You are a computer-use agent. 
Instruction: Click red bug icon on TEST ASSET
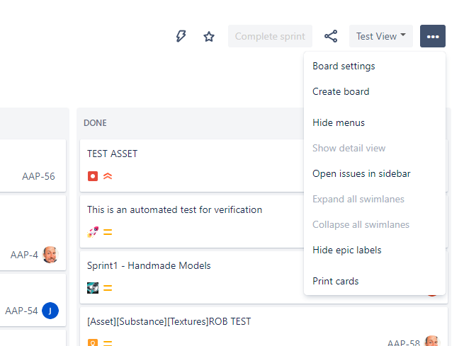coord(93,176)
